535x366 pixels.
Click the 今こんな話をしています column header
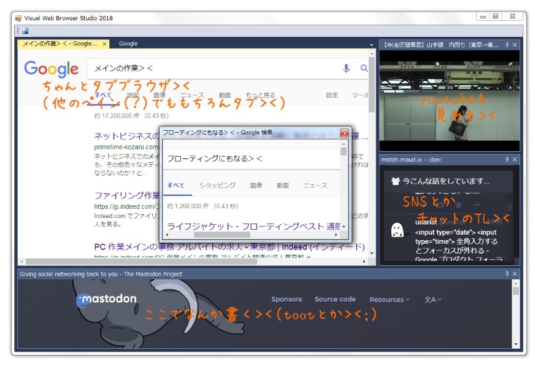[448, 181]
